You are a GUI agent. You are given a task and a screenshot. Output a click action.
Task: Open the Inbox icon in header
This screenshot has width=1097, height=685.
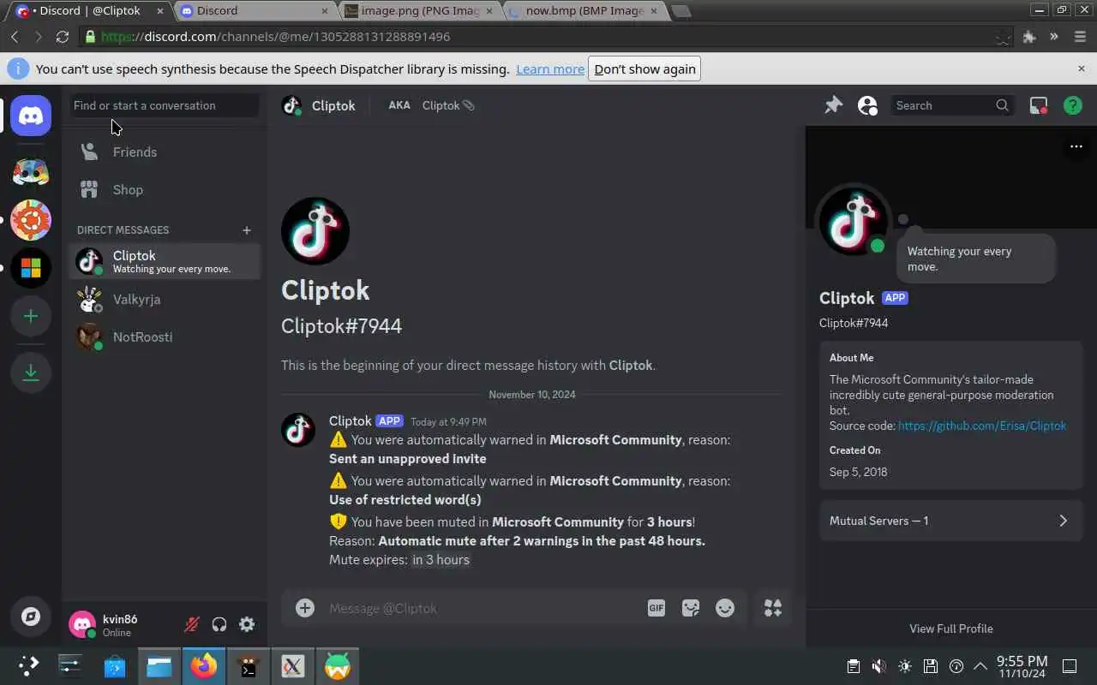(x=1039, y=105)
